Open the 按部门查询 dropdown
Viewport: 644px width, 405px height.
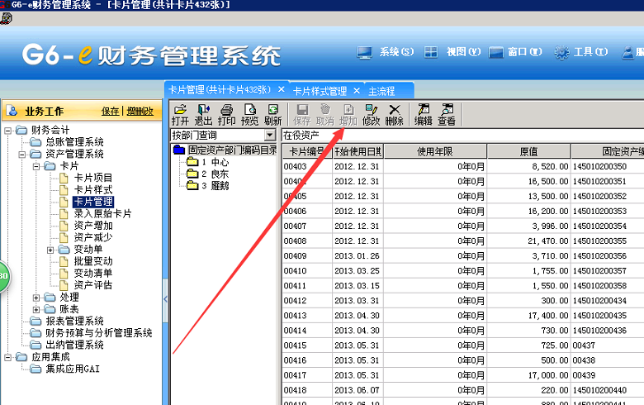[x=269, y=135]
